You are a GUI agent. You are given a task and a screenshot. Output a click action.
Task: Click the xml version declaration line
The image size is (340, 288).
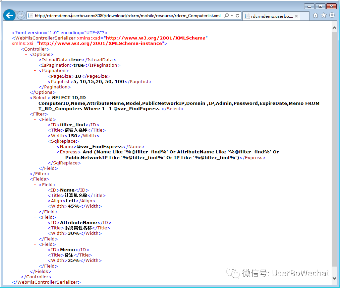click(x=60, y=33)
